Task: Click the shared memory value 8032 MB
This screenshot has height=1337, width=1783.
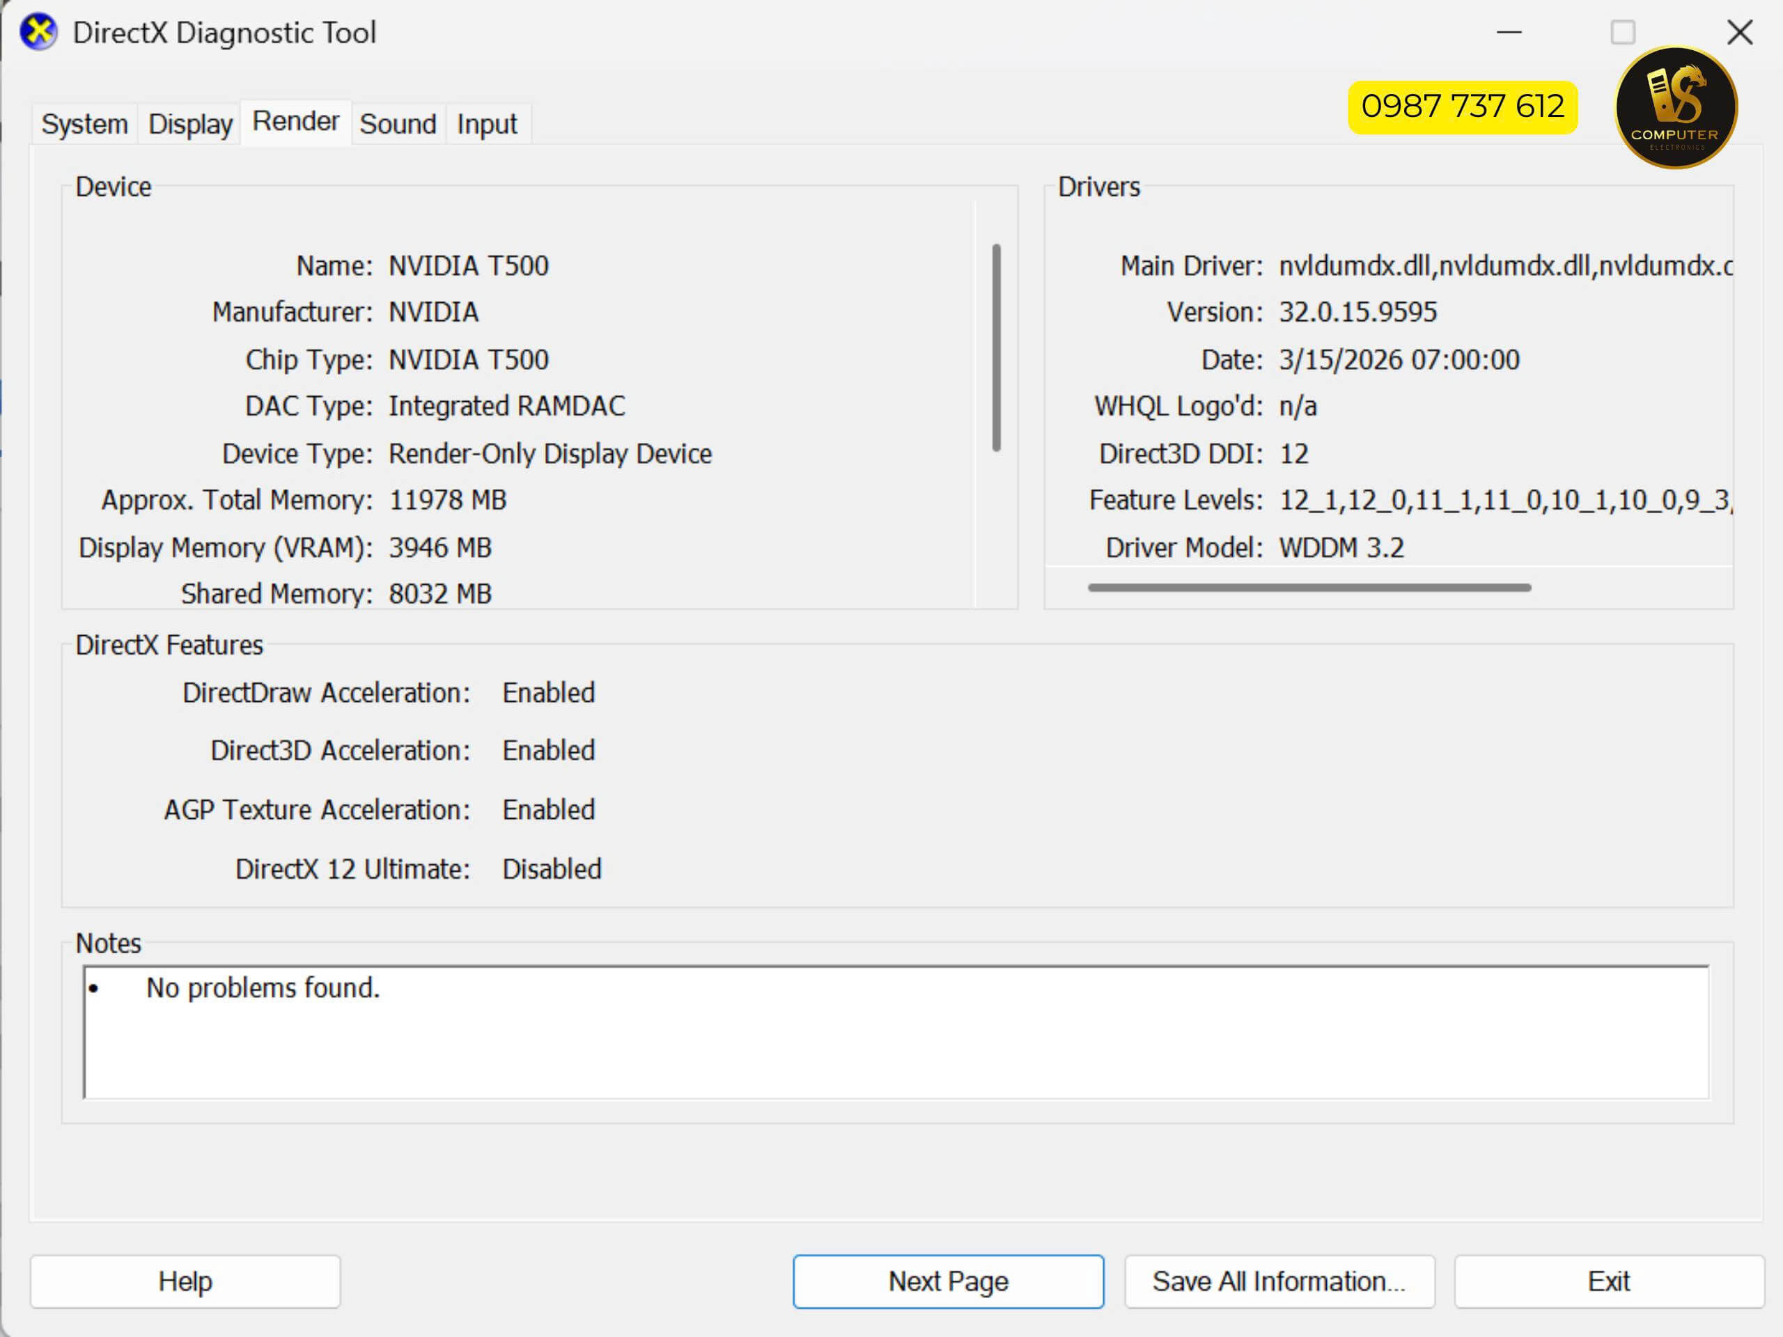Action: click(x=440, y=594)
